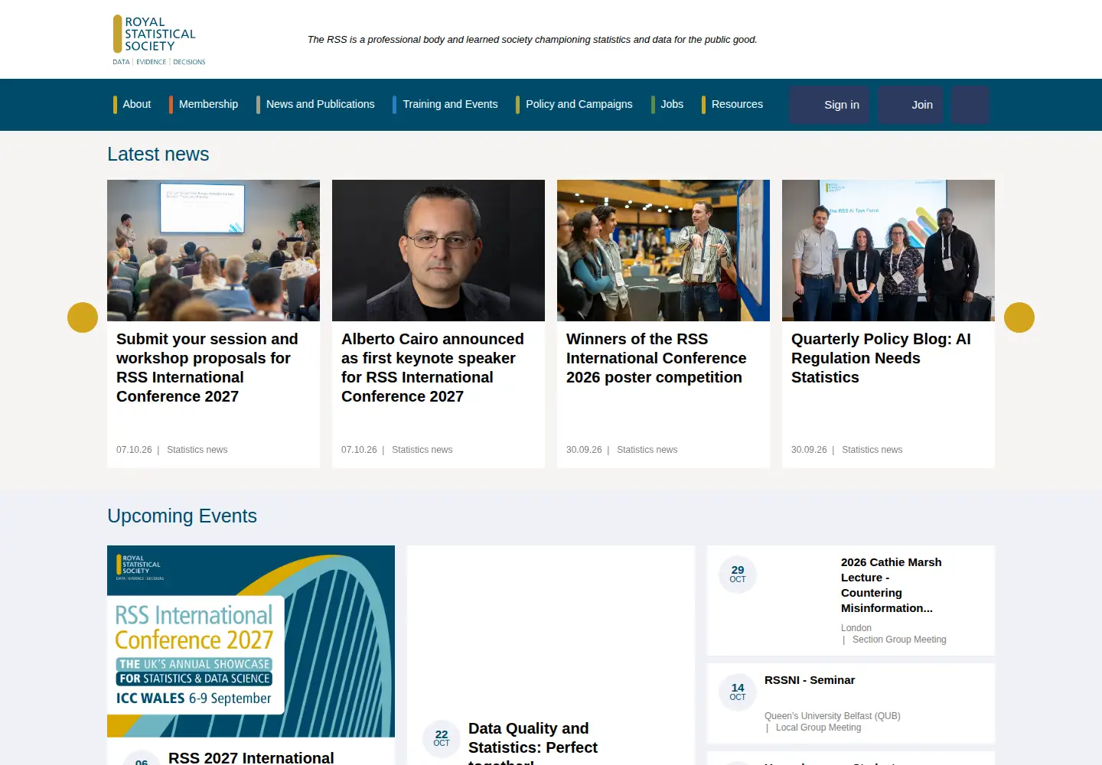Click 'Section Group Meeting' label

coord(899,640)
